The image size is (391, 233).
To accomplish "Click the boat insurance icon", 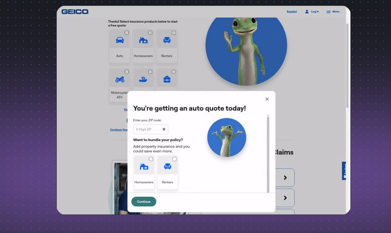I will click(x=143, y=79).
